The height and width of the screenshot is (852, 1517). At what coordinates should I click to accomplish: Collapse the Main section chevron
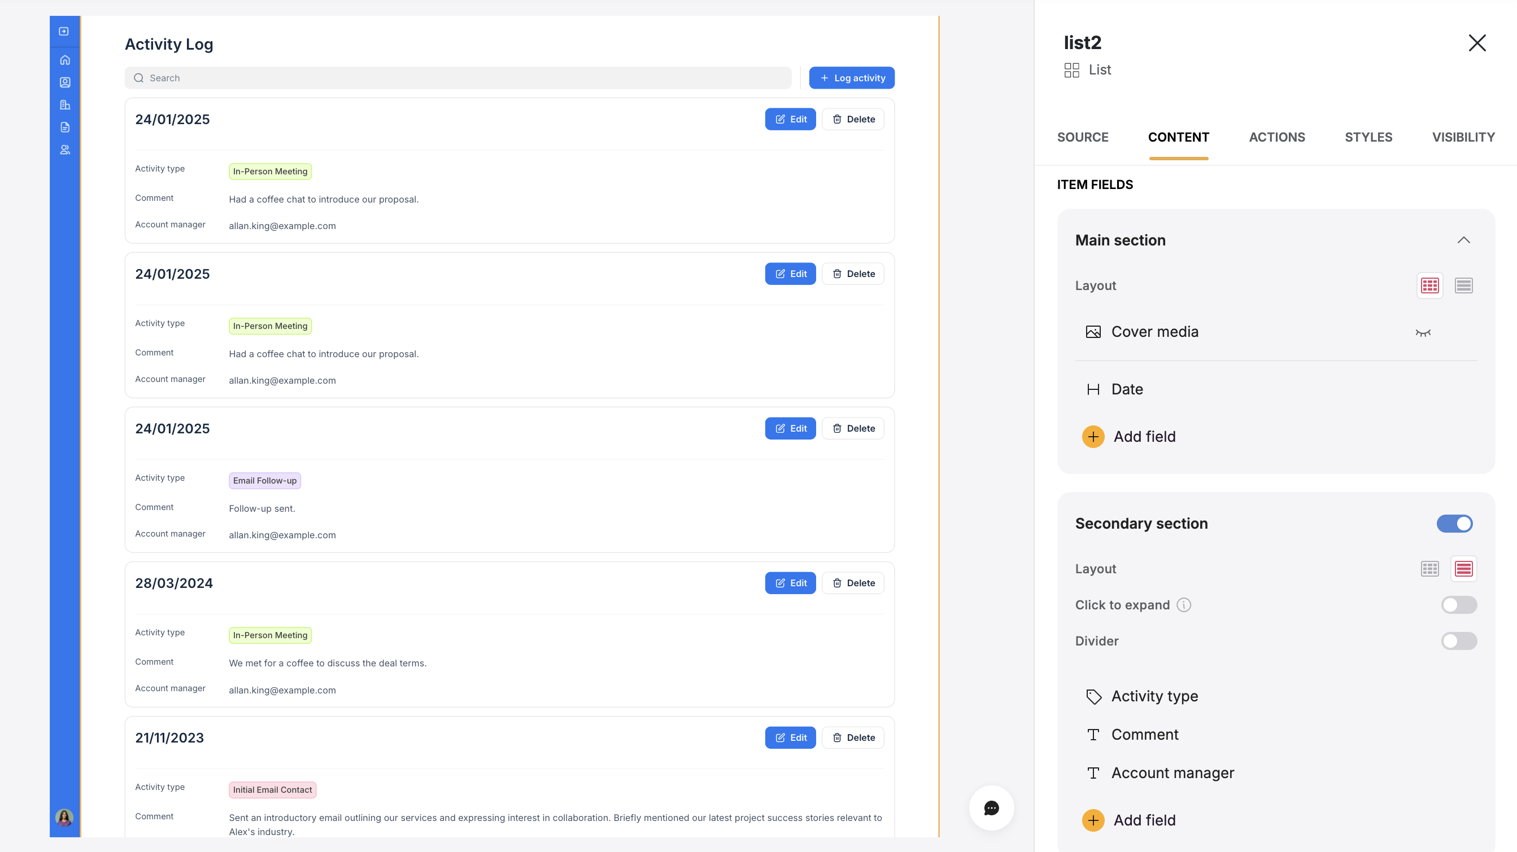pyautogui.click(x=1463, y=240)
